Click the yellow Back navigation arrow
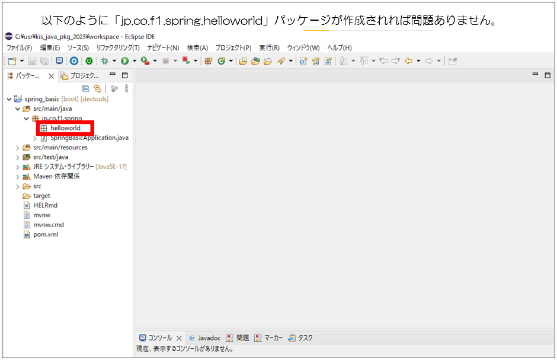The width and height of the screenshot is (557, 360). [408, 60]
